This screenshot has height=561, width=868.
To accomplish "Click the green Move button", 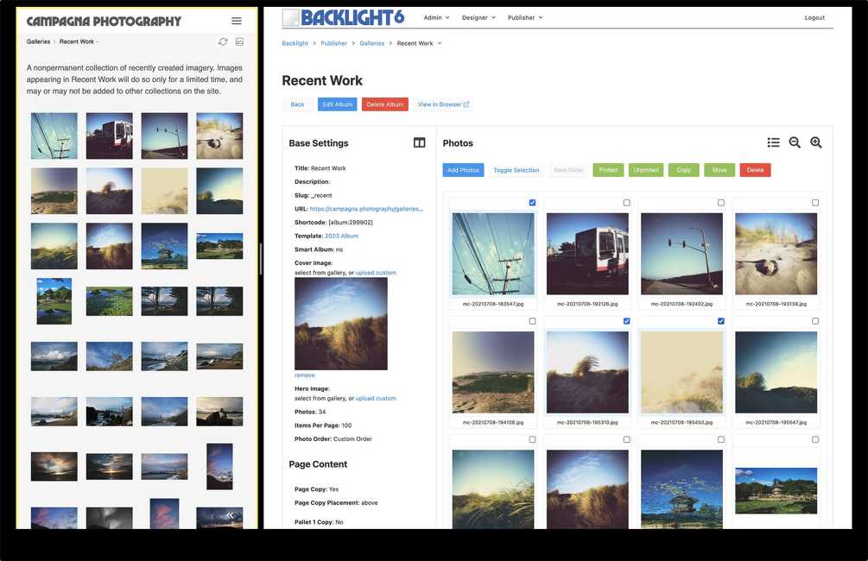I will click(719, 170).
